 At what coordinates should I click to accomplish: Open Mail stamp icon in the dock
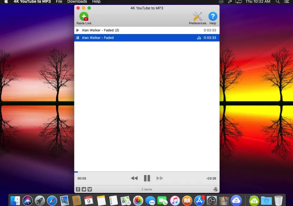(64, 201)
